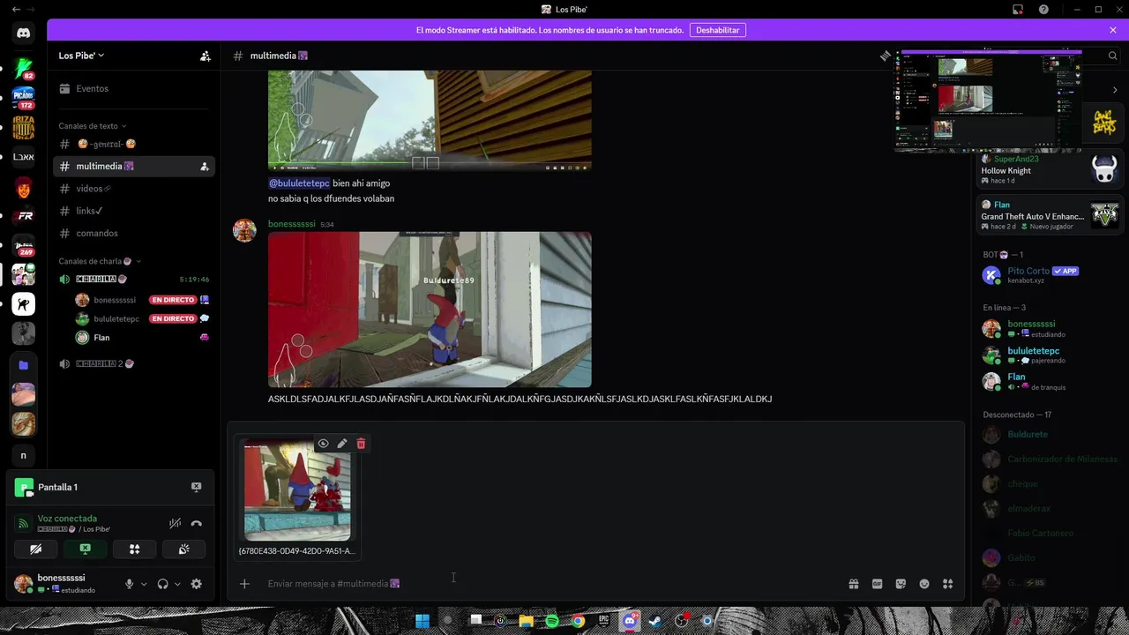Open the emoji picker

[x=924, y=584]
